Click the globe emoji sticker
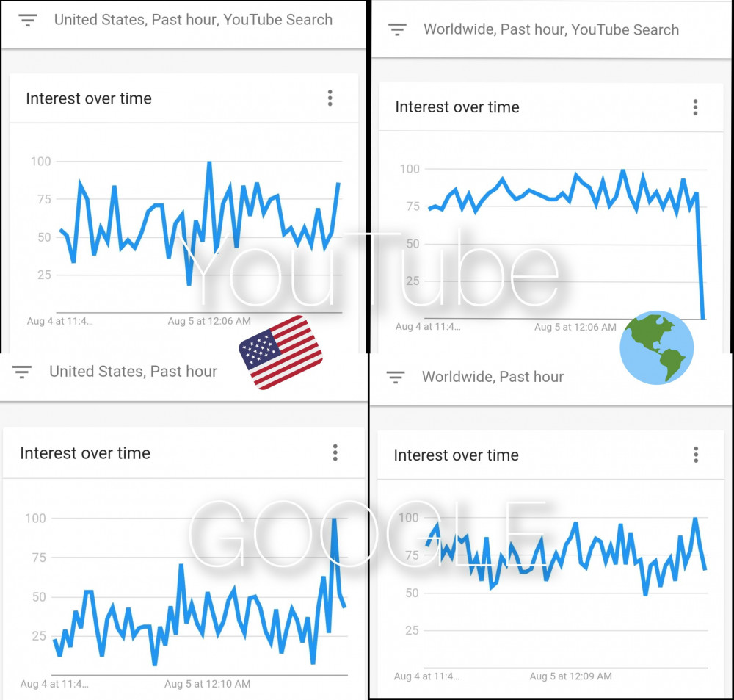The height and width of the screenshot is (700, 734). pyautogui.click(x=656, y=347)
